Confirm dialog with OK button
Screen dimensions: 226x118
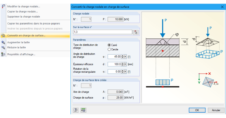tap(197, 110)
